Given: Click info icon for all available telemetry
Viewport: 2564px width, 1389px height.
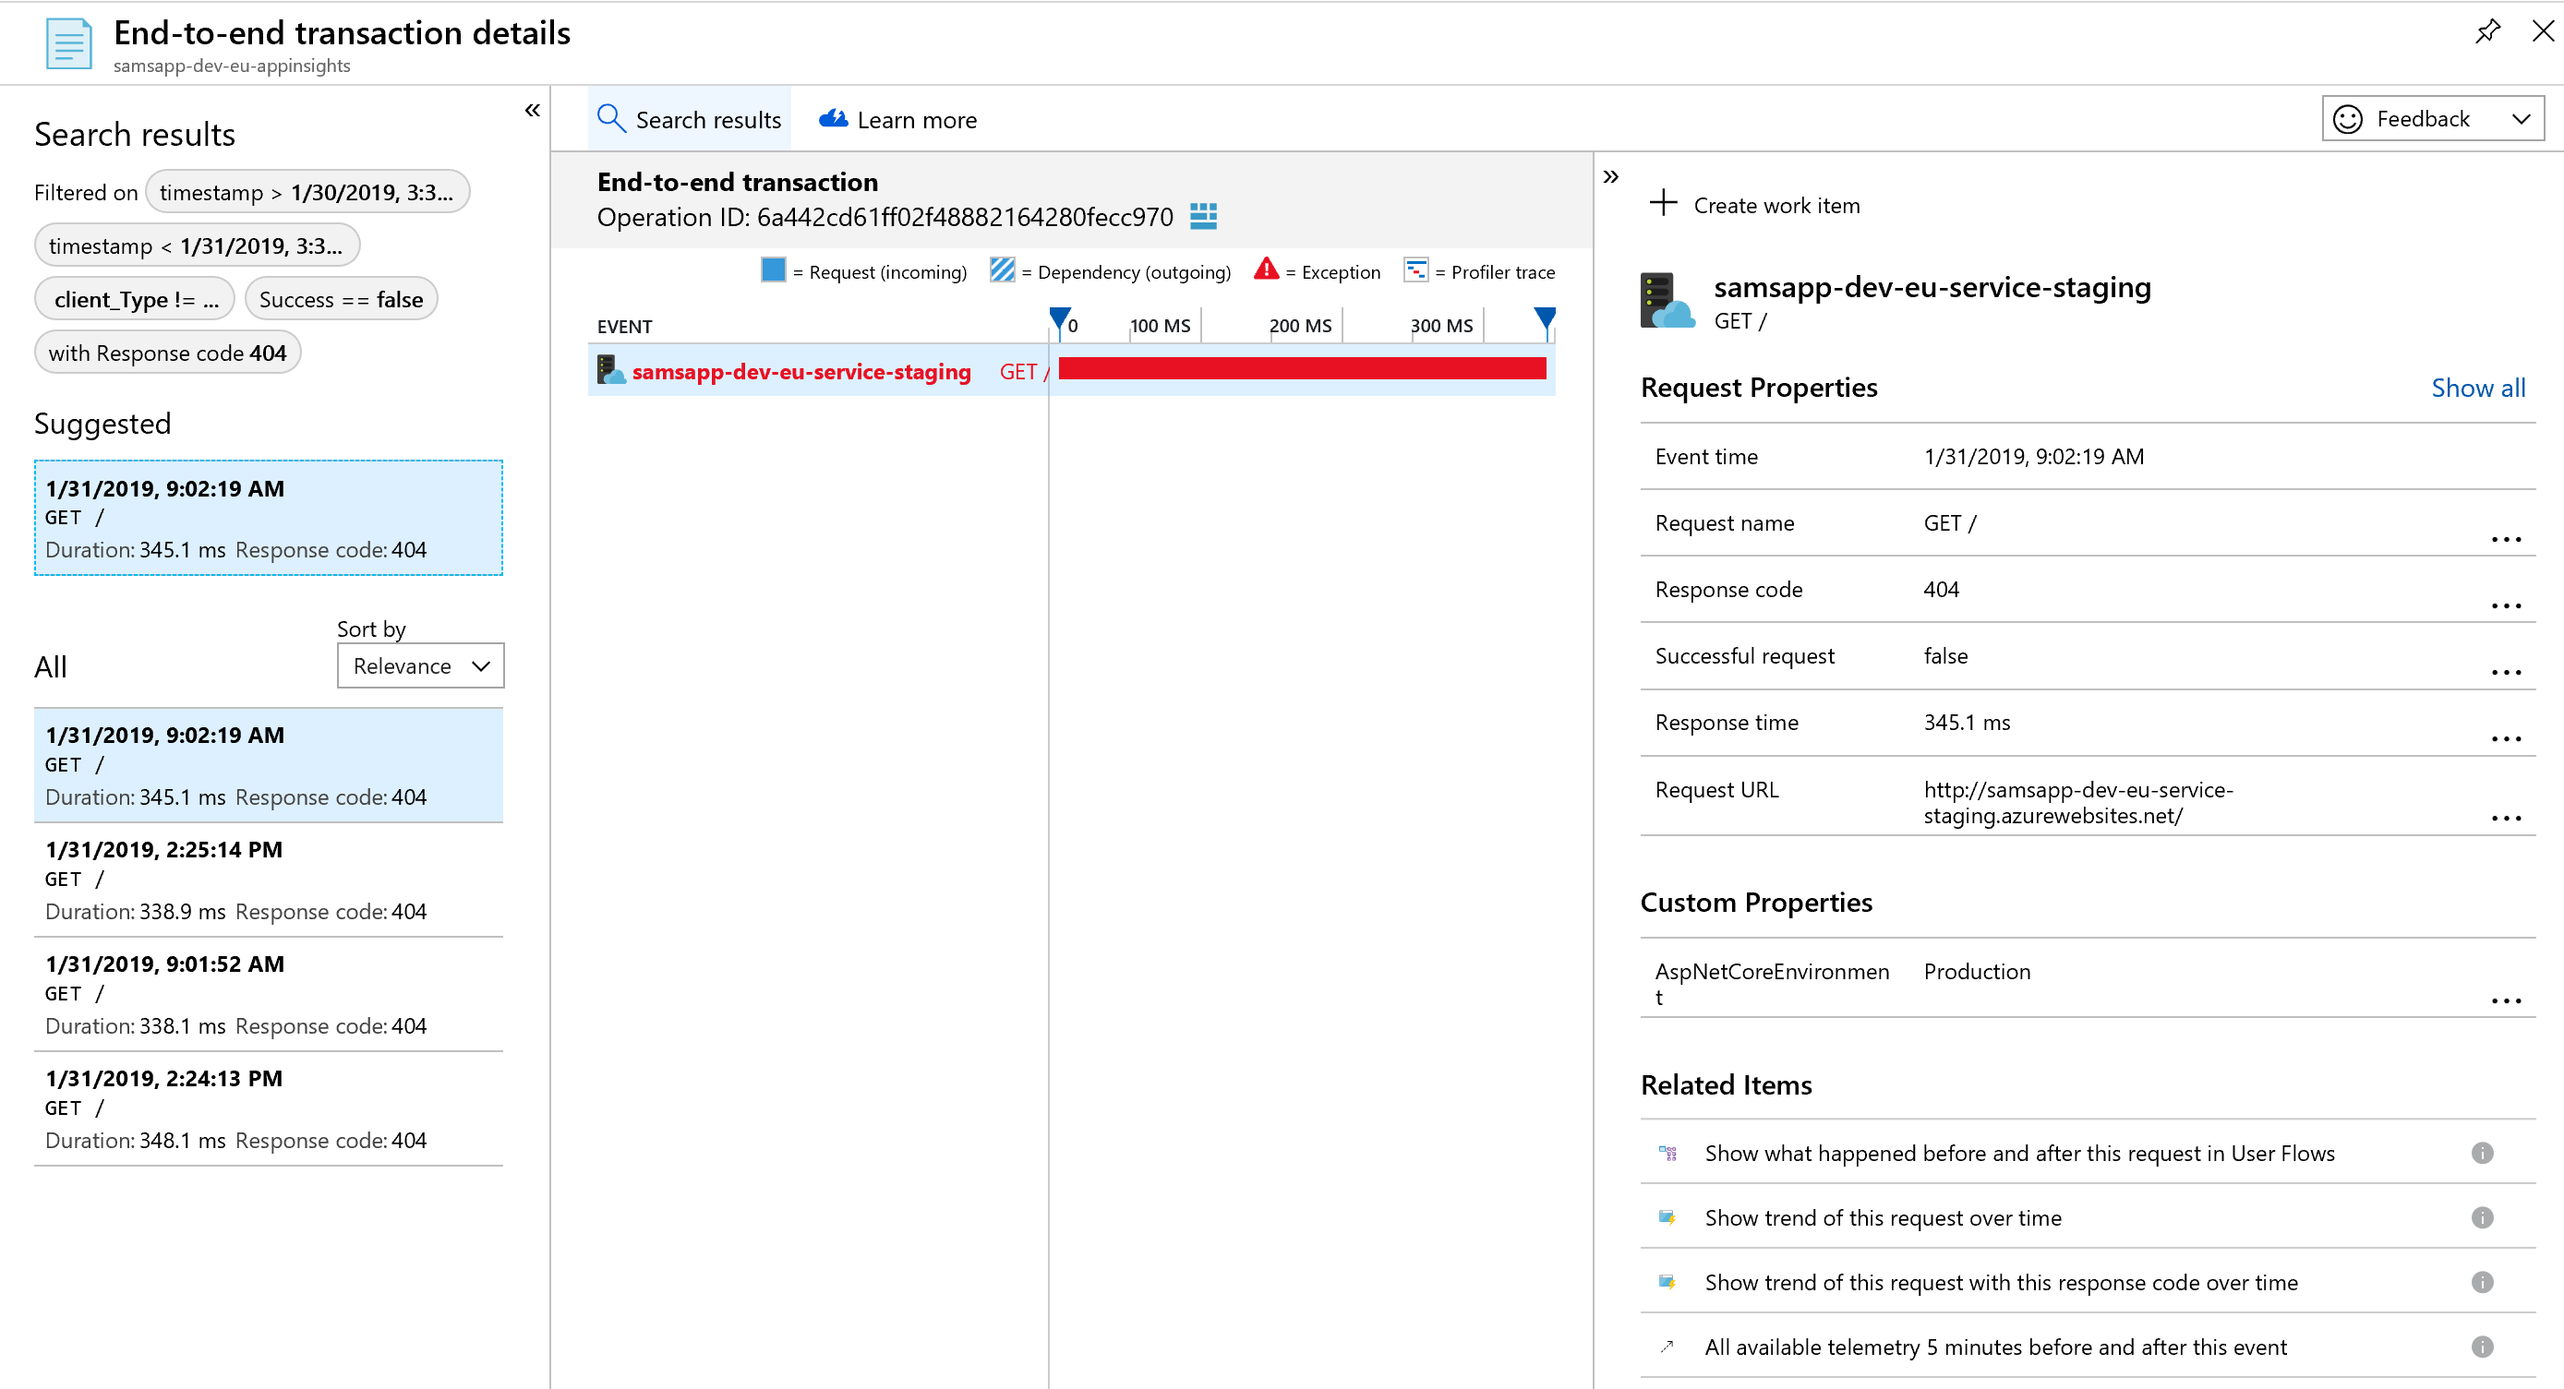Looking at the screenshot, I should click(2482, 1347).
